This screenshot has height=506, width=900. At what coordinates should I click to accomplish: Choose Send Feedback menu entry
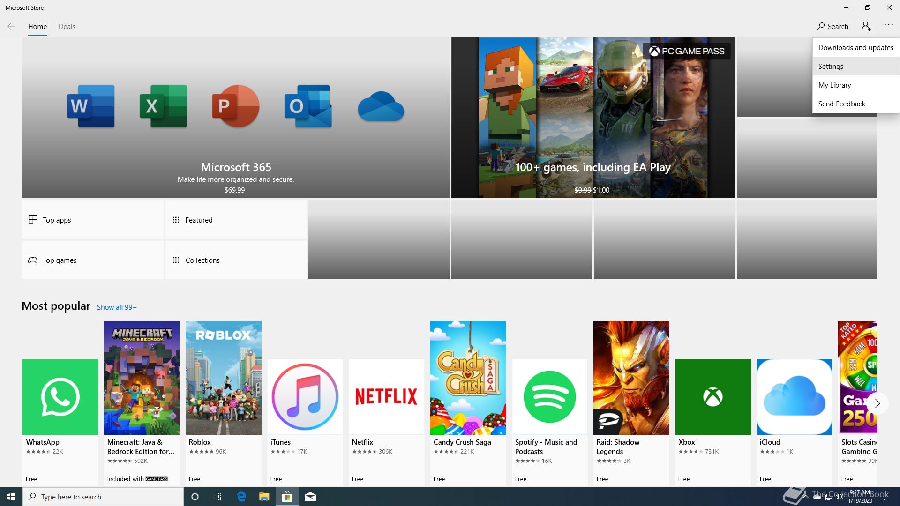click(x=856, y=104)
